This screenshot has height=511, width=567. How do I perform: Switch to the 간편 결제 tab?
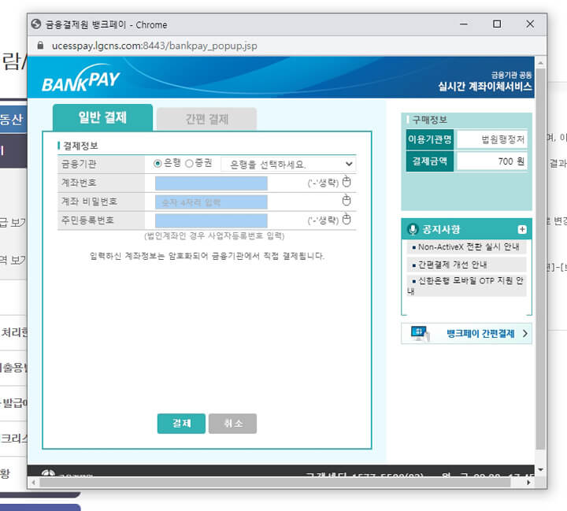(x=207, y=119)
